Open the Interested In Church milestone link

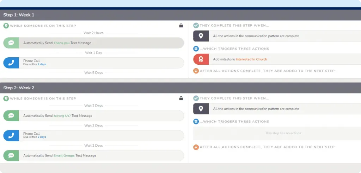pyautogui.click(x=251, y=59)
